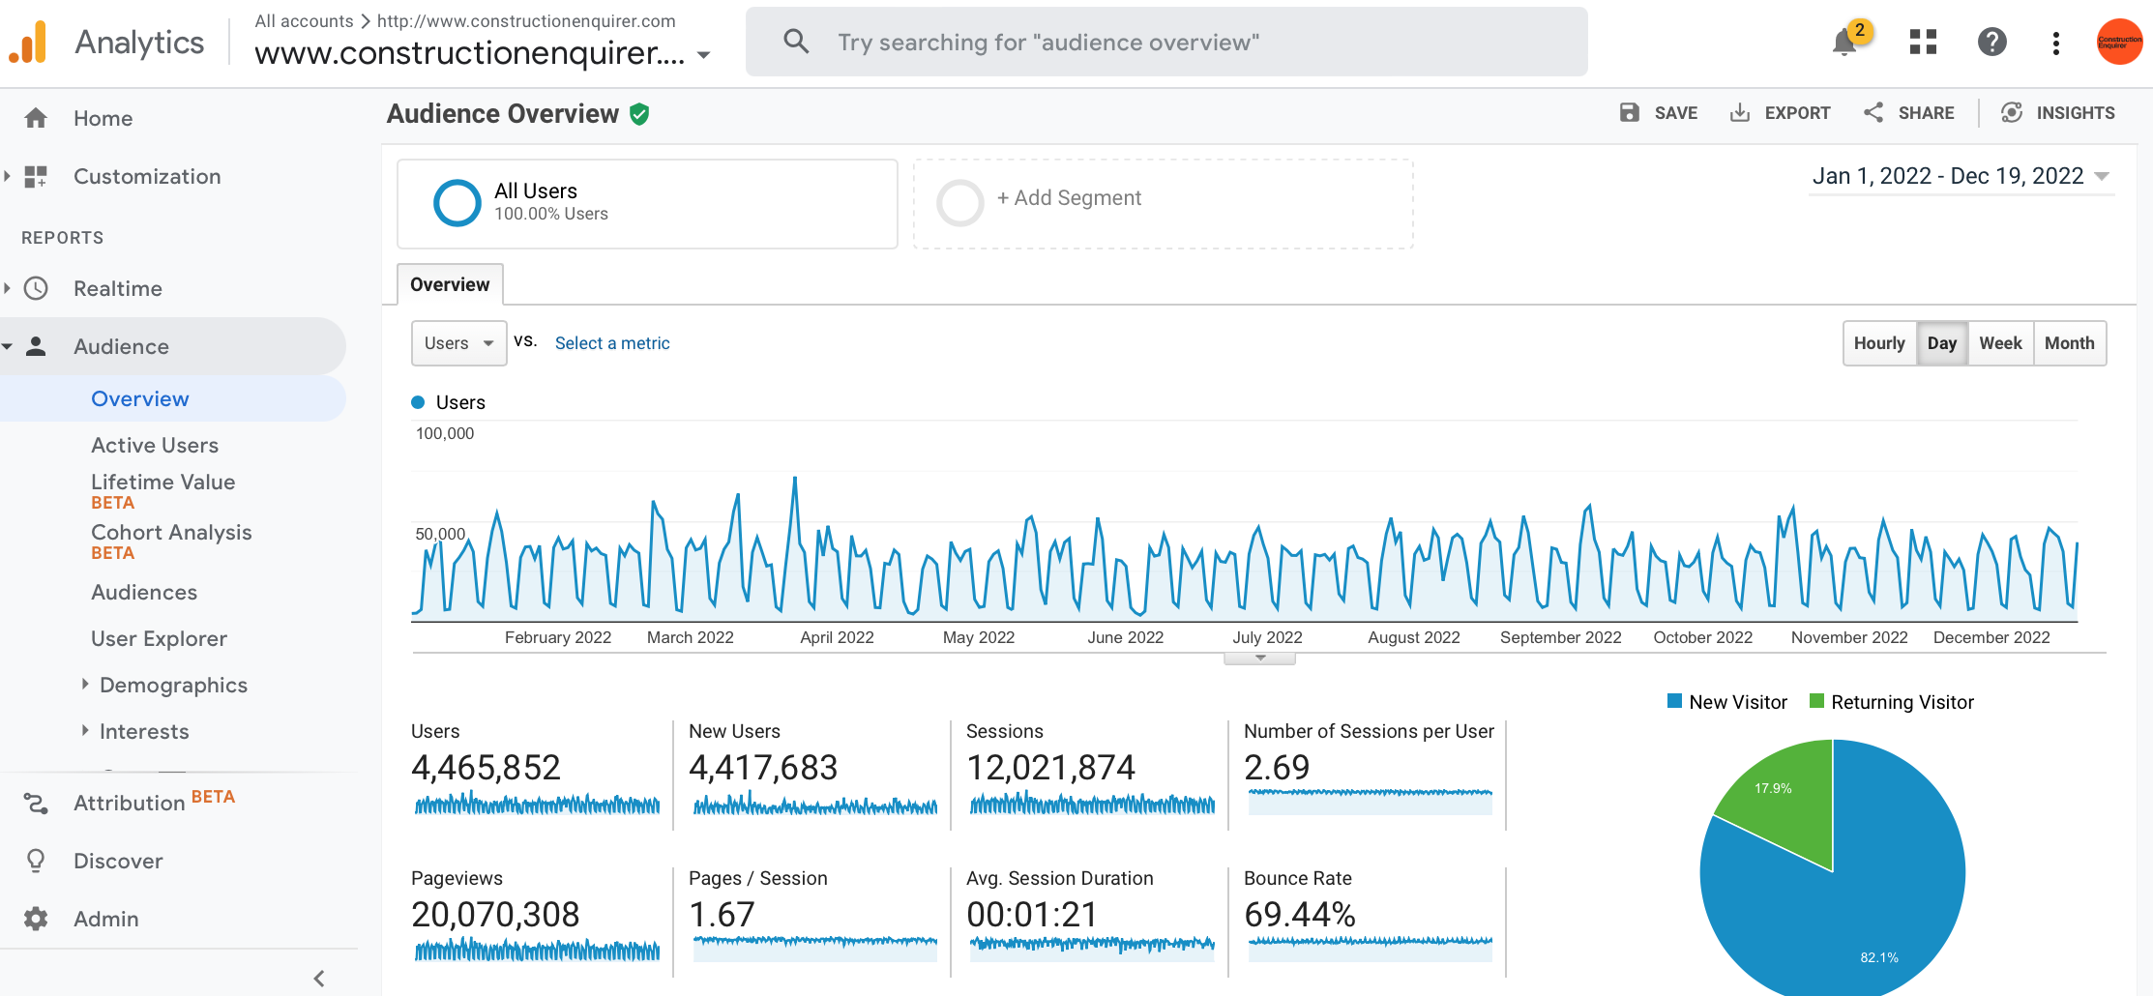Collapse the left sidebar with the chevron
The image size is (2153, 996).
coord(320,979)
